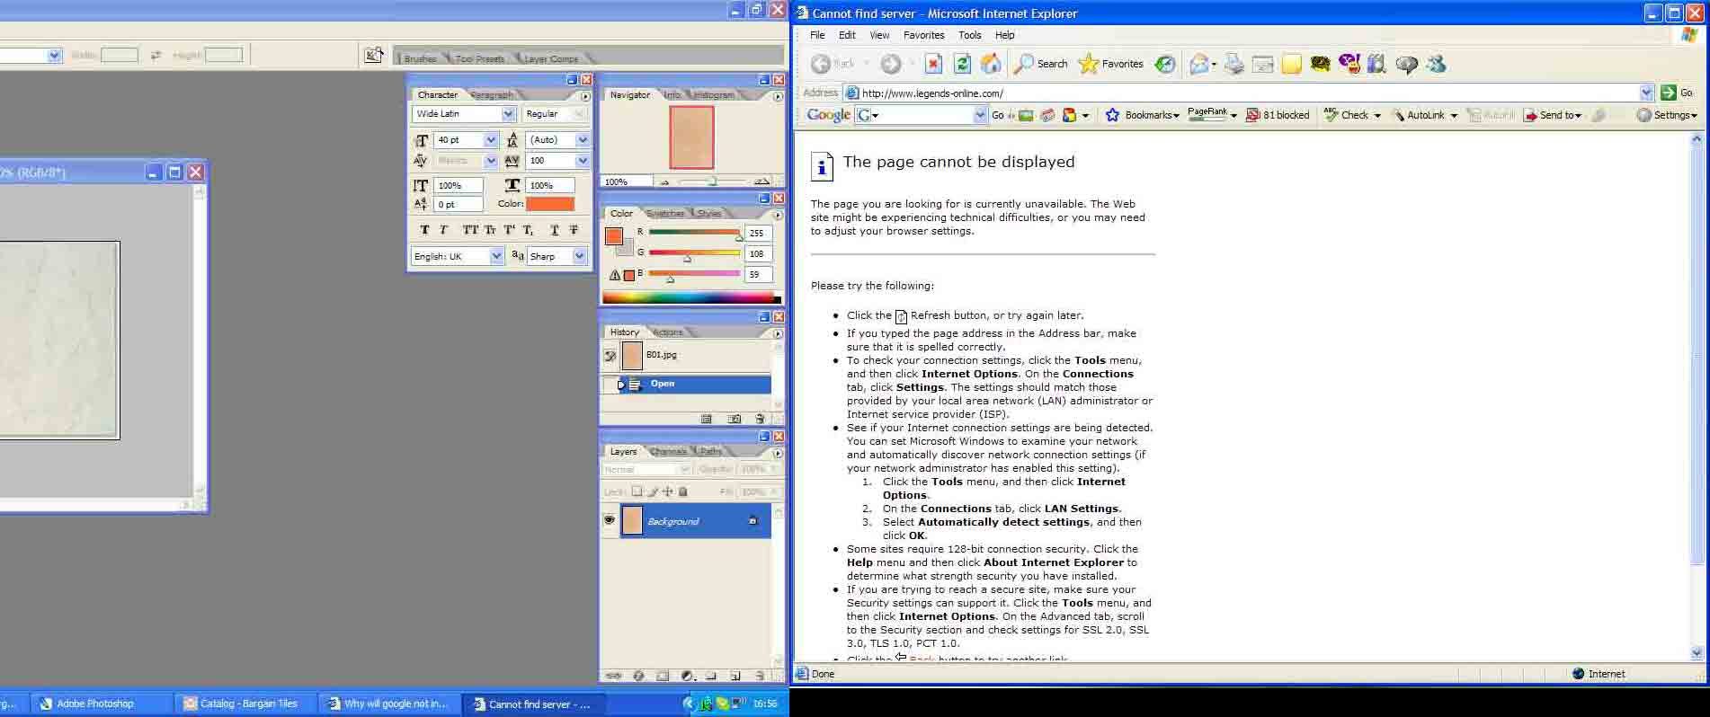
Task: Open the Wide Latin font family dropdown
Action: click(x=508, y=114)
